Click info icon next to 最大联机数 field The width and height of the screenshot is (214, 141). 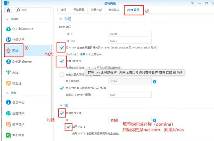coord(155,82)
